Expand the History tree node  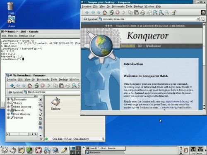tap(8, 103)
